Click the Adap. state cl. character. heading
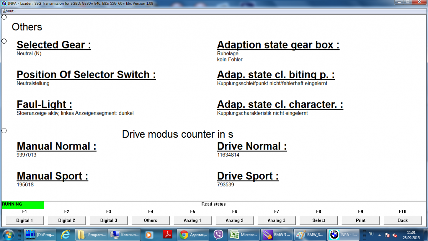Viewport: 428px width, 241px height. [x=280, y=105]
